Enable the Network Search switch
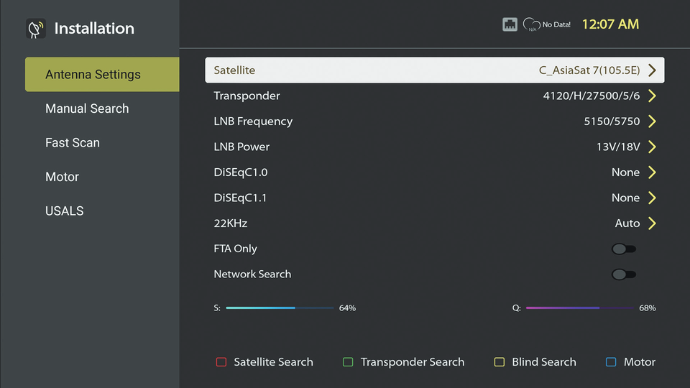 [x=623, y=274]
